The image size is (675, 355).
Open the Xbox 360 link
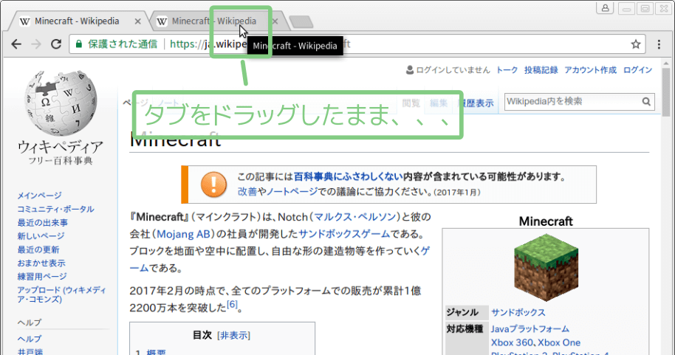512,342
